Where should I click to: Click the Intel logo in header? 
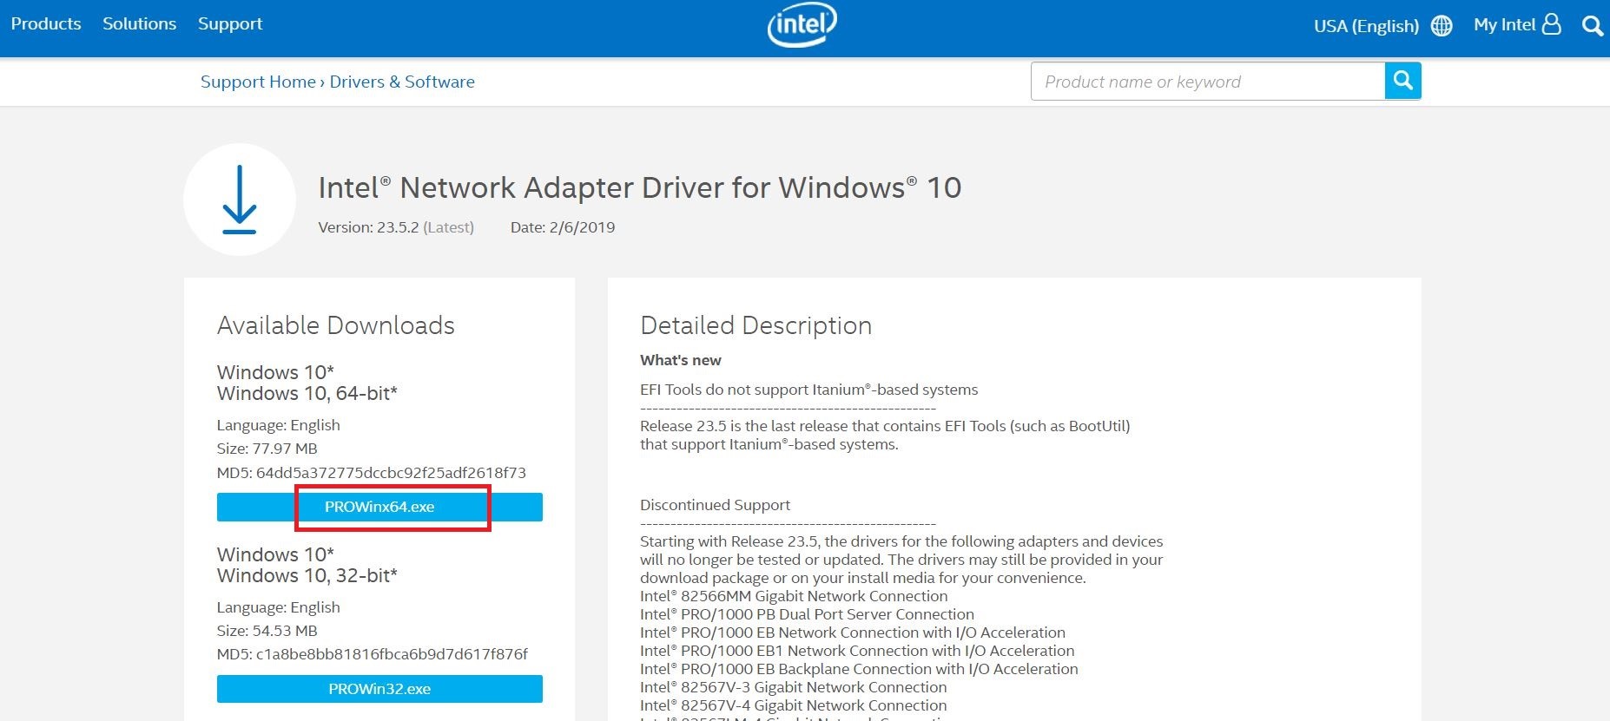802,25
